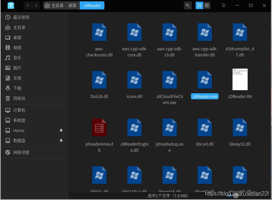Open 主目录 in the sidebar
This screenshot has height=200, width=272.
pyautogui.click(x=34, y=27)
